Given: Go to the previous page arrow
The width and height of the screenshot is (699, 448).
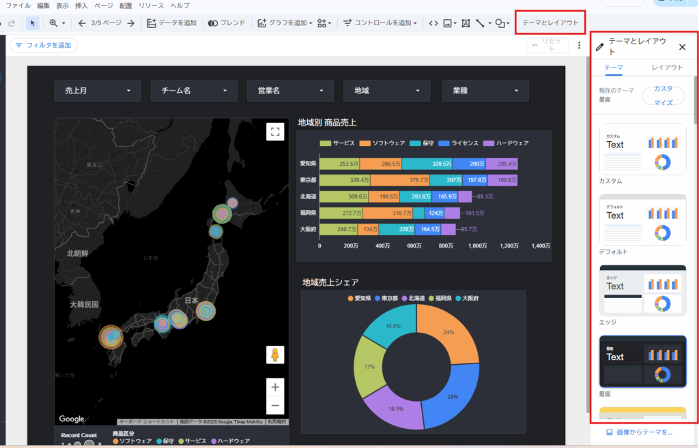Looking at the screenshot, I should 82,23.
